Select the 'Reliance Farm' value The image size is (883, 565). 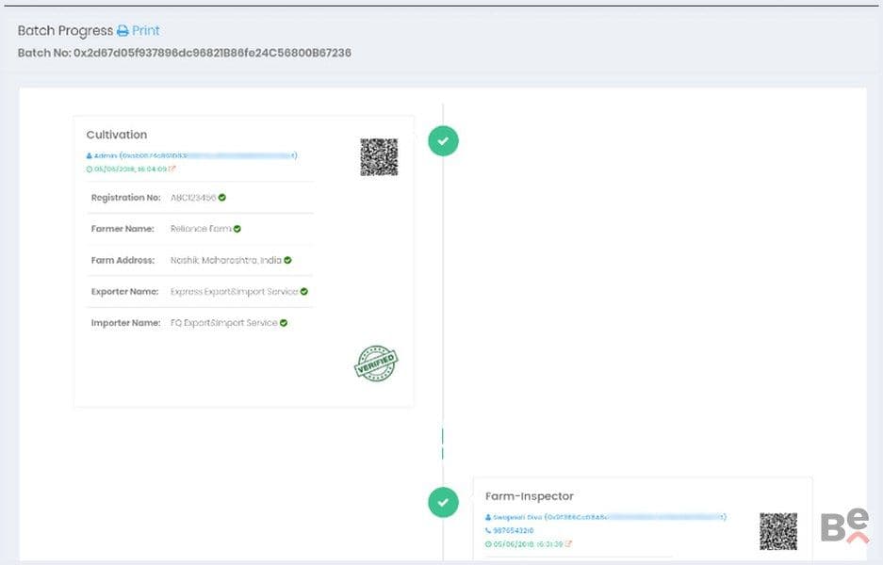[201, 229]
